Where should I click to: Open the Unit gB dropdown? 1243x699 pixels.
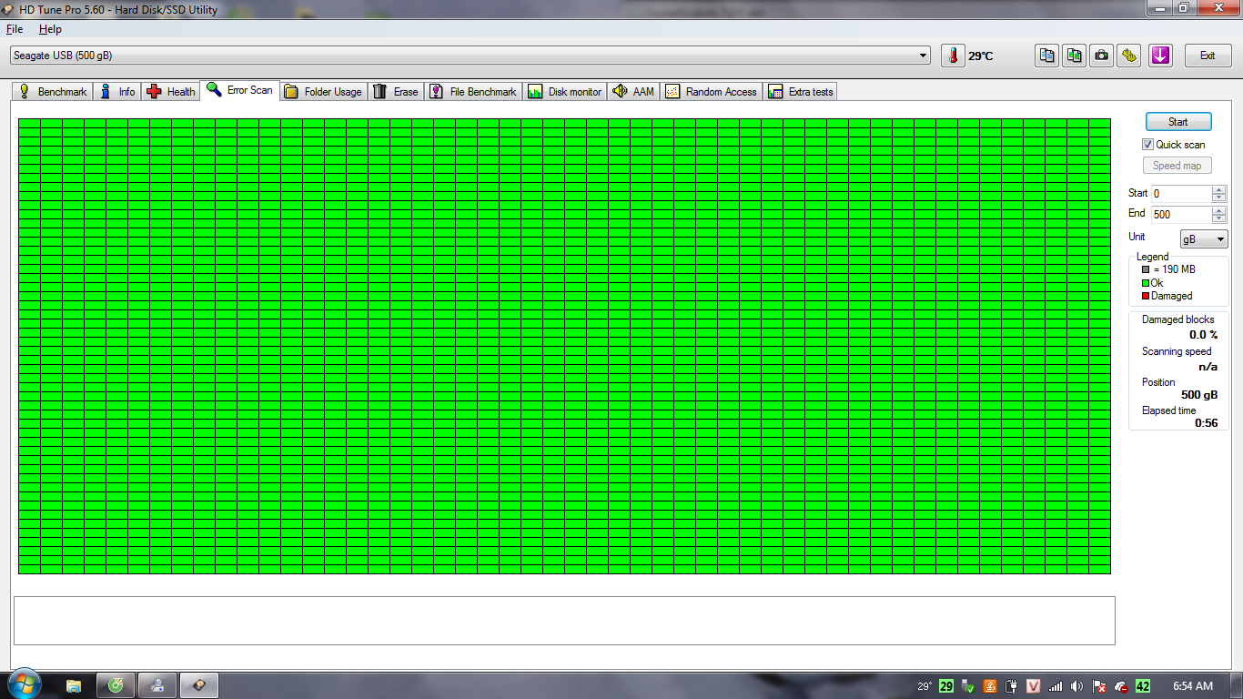point(1204,239)
